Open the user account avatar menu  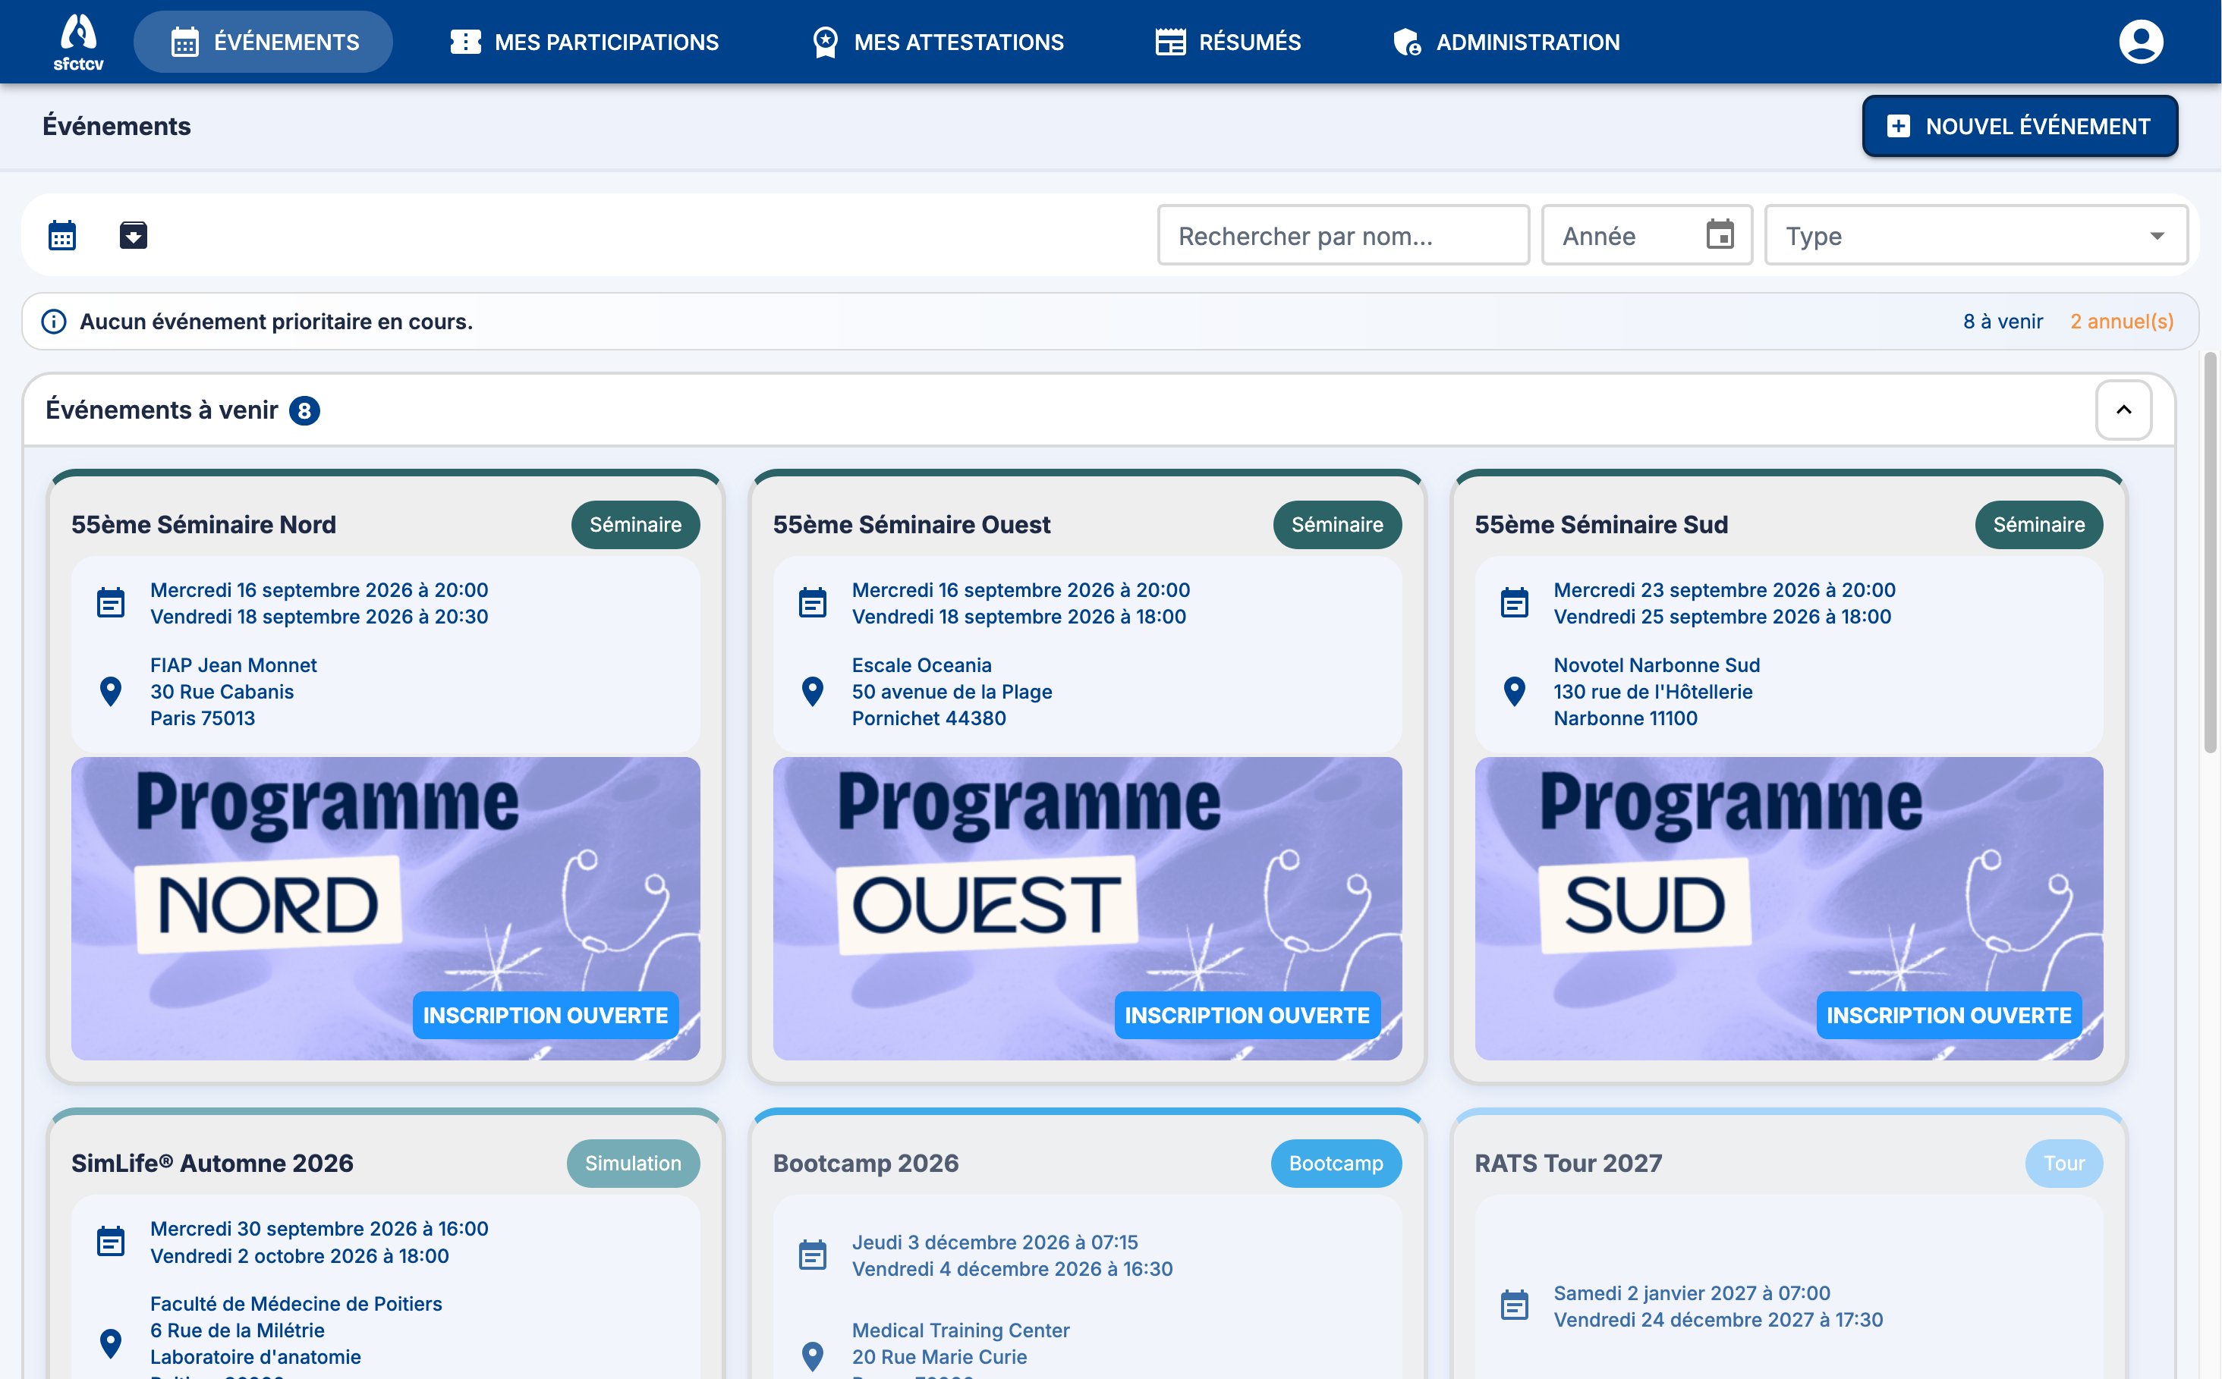click(x=2140, y=42)
